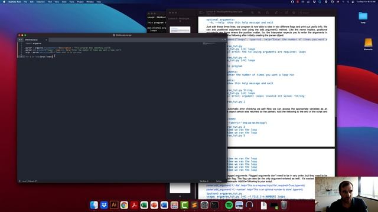Show the Markup toolbar in Preview
Screen dimensions: 378x212
[x=294, y=12]
